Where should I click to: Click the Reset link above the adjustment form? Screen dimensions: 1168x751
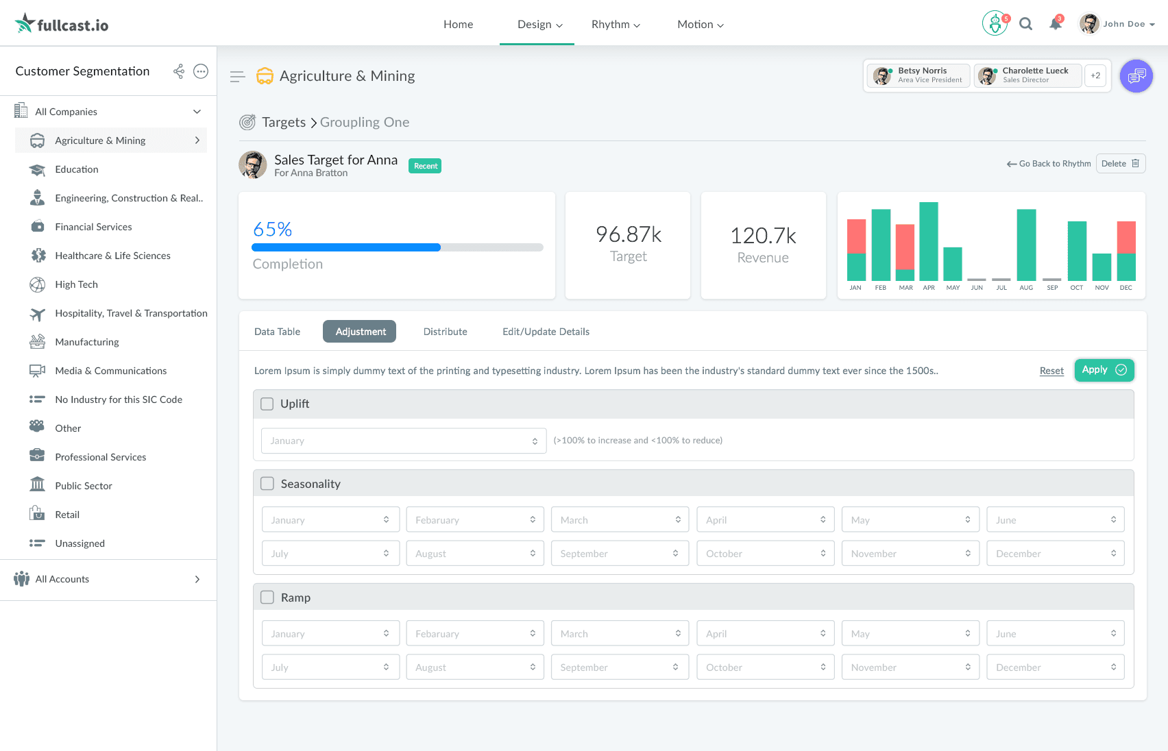(1051, 370)
